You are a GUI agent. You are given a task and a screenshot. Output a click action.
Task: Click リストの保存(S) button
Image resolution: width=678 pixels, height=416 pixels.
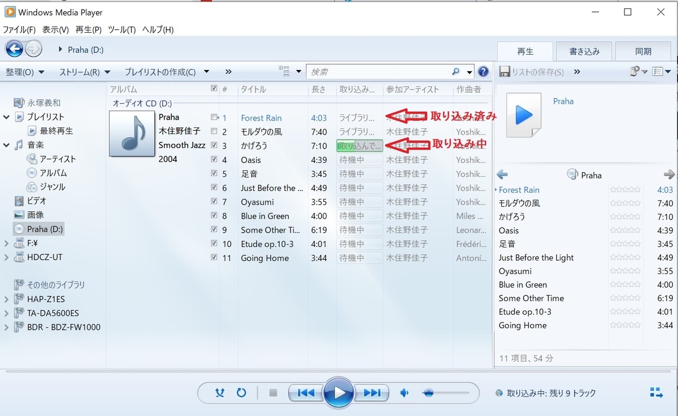[x=532, y=72]
